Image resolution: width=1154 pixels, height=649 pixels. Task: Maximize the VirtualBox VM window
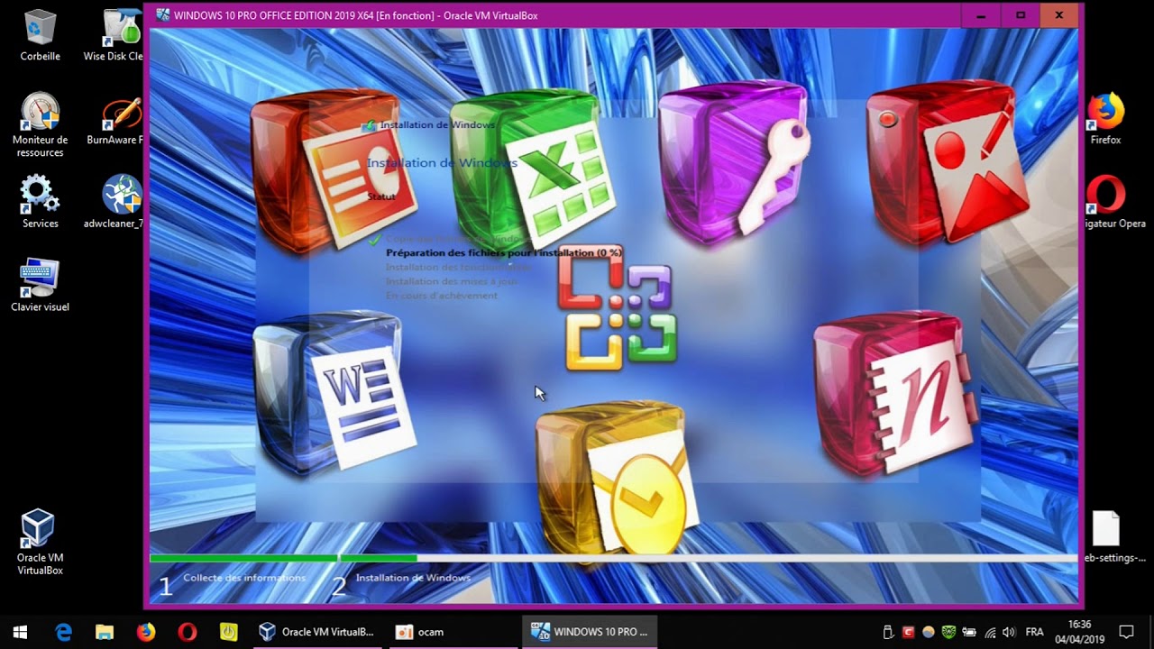[1021, 15]
